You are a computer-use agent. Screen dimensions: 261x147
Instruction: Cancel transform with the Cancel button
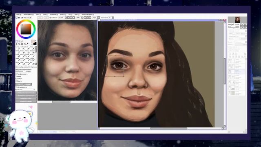[28, 84]
